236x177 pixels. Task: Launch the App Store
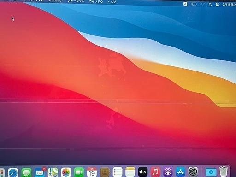tap(180, 171)
